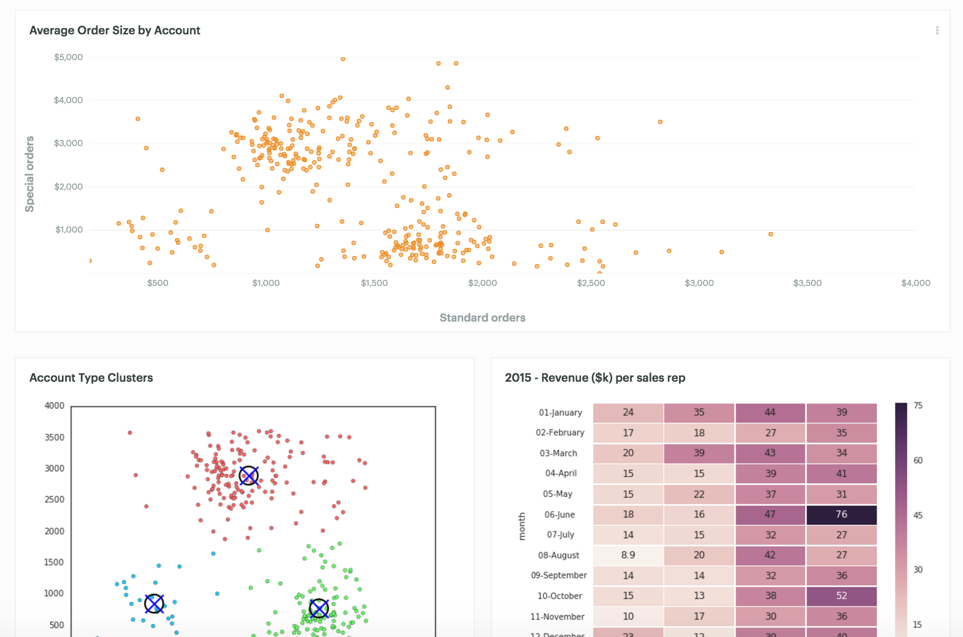
Task: Click the heatmap color scale bar
Action: point(901,519)
